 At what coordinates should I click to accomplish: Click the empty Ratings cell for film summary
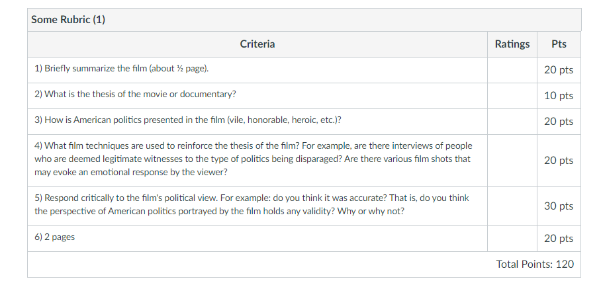coord(512,69)
